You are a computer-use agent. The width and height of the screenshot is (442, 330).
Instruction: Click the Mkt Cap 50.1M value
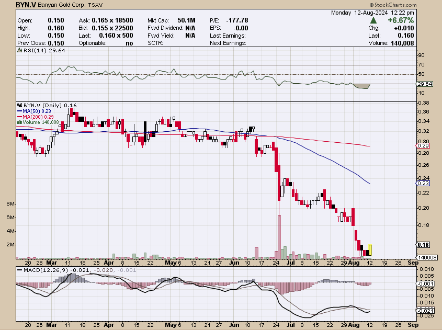186,20
